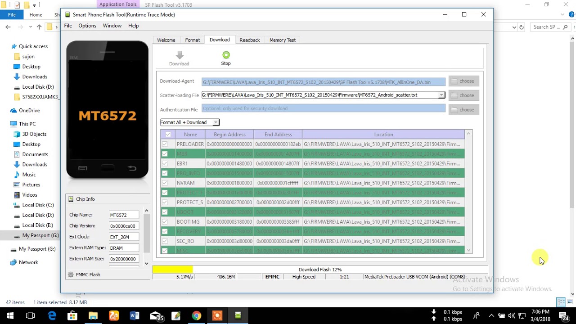Viewport: 576px width, 324px height.
Task: Open Google Chrome from taskbar
Action: pos(196,316)
